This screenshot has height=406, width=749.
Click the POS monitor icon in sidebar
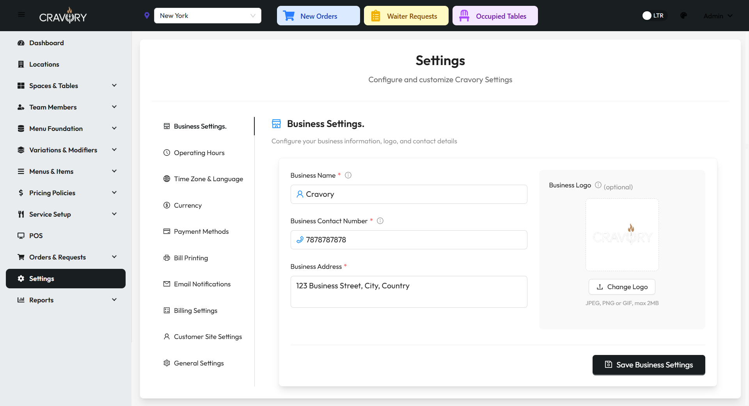[x=21, y=236]
